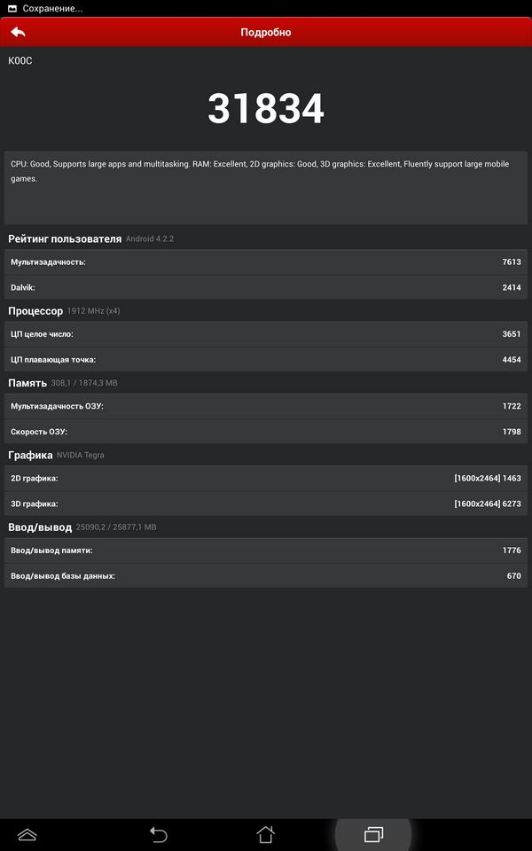Tap the ЦП целое число row

click(x=266, y=334)
